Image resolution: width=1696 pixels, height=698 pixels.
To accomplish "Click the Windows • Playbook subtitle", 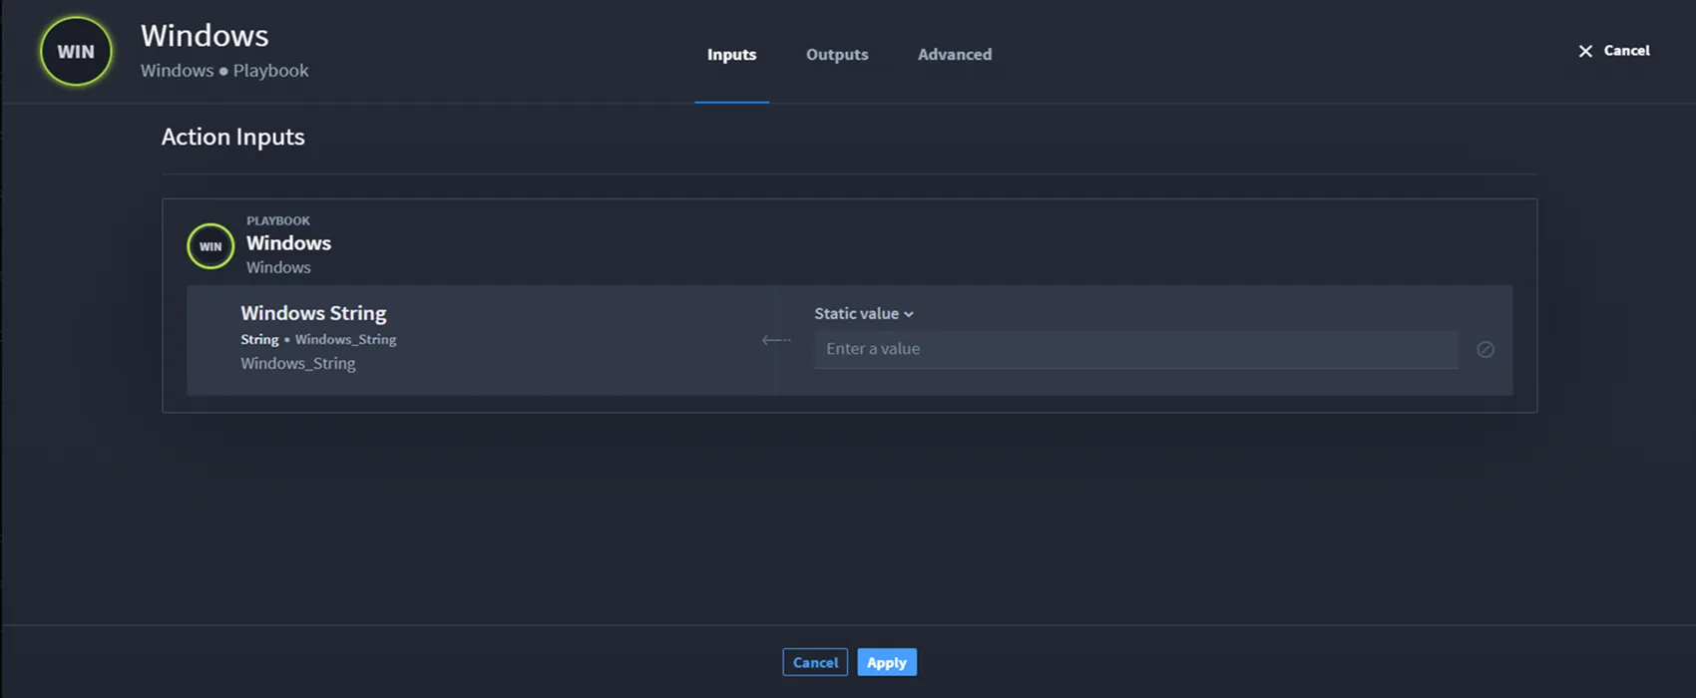I will (224, 71).
